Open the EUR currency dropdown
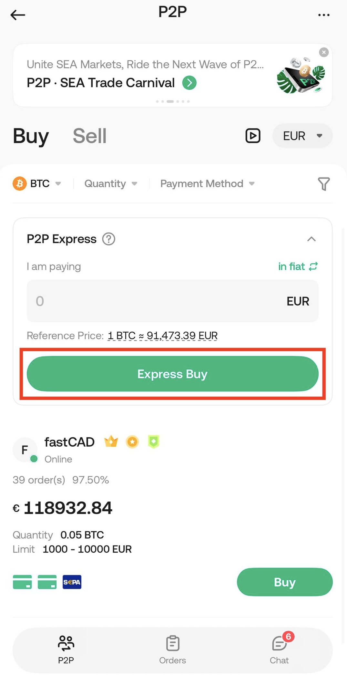The width and height of the screenshot is (347, 696). tap(302, 136)
